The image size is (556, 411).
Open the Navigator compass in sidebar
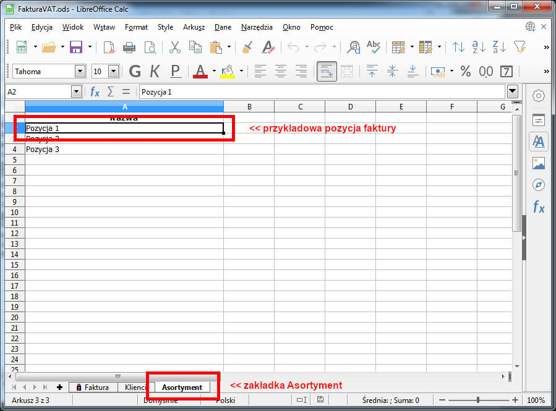pos(538,185)
